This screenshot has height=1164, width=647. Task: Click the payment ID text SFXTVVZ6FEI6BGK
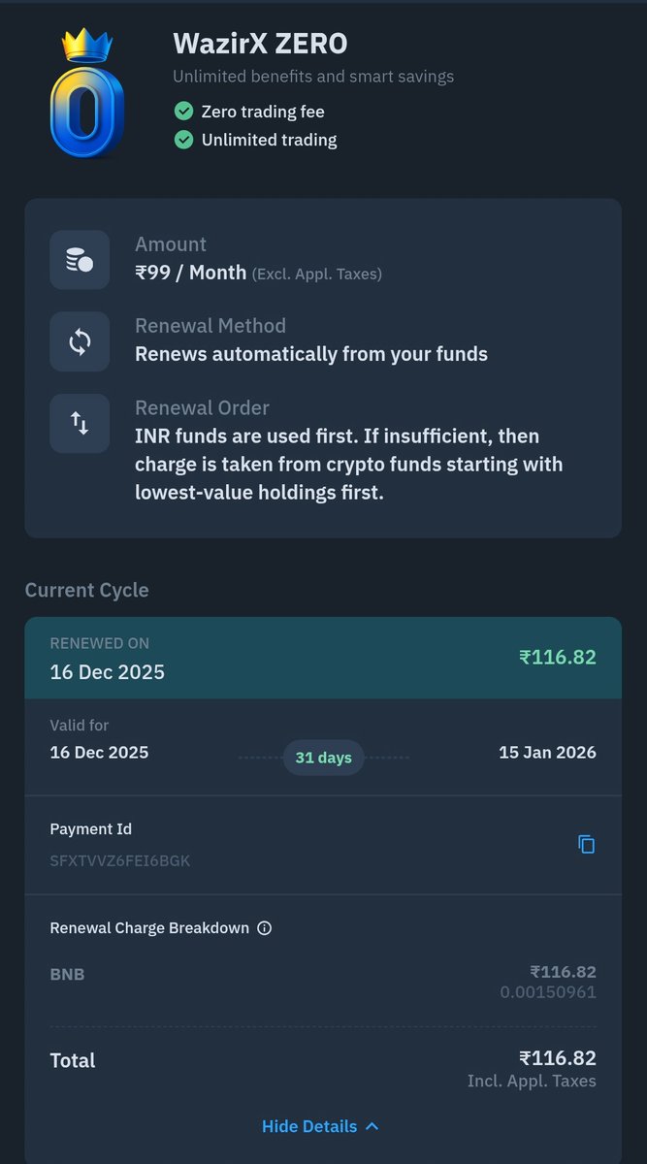point(120,860)
